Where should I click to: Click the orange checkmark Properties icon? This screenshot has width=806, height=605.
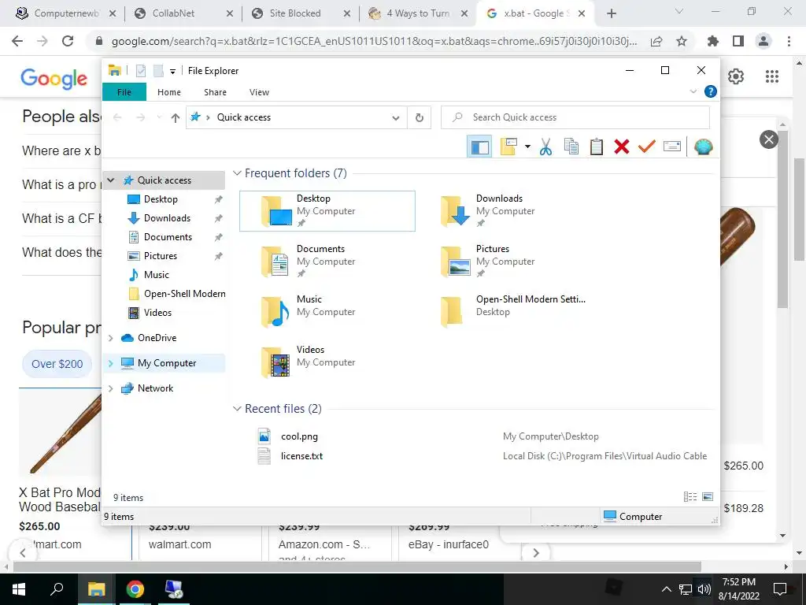coord(647,147)
